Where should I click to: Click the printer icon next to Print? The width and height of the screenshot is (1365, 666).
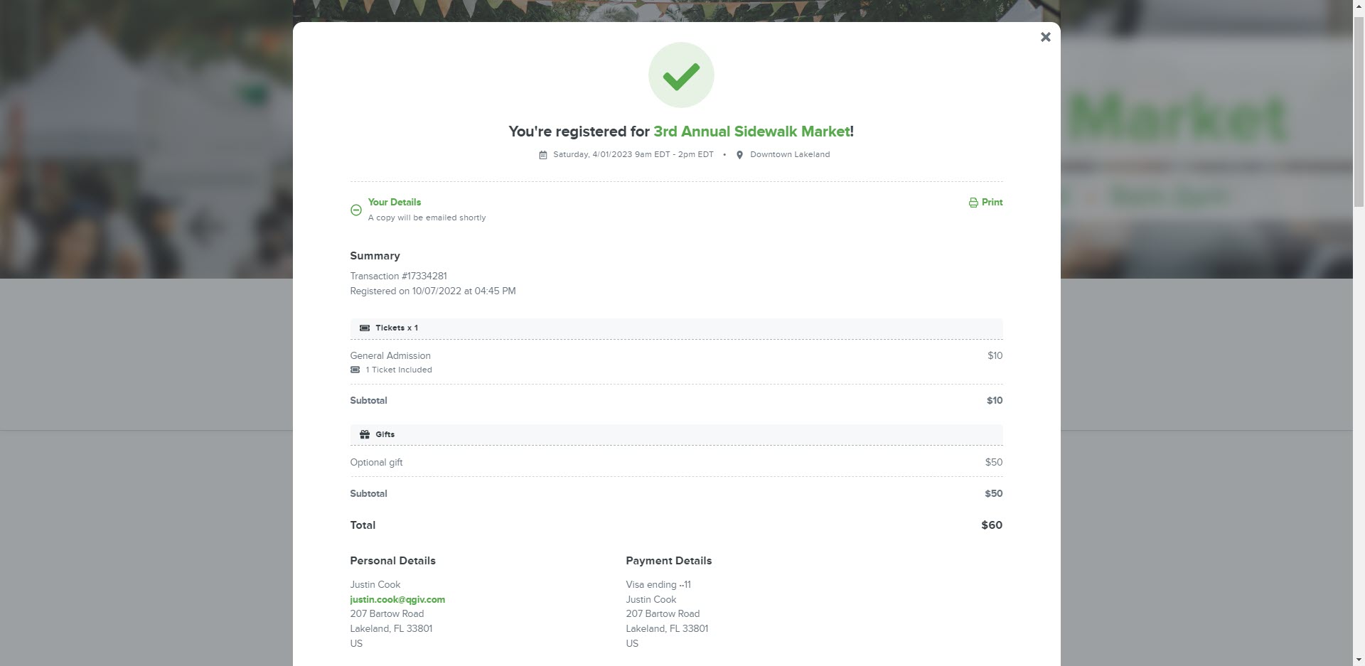tap(973, 203)
